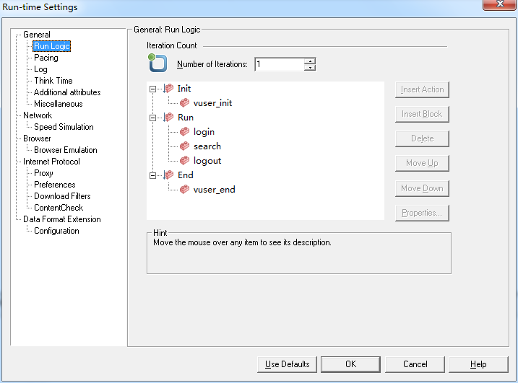This screenshot has height=383, width=518.
Task: Select the Data Format Extension node
Action: click(62, 219)
